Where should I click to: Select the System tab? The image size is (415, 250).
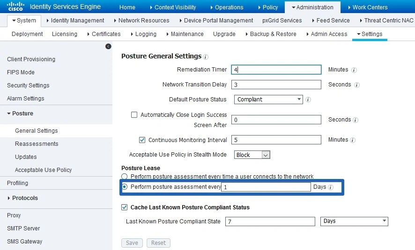coord(24,21)
